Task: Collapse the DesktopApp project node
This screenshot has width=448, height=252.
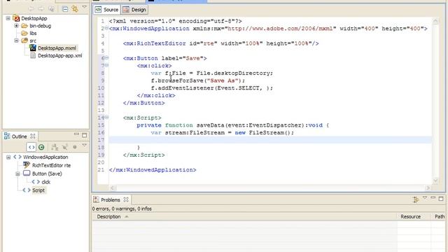Action: [x=8, y=18]
